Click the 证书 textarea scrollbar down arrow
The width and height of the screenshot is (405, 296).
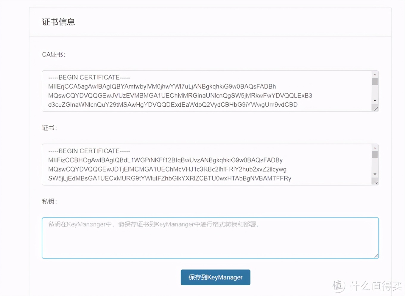point(375,174)
